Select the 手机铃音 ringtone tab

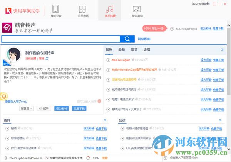(110, 11)
